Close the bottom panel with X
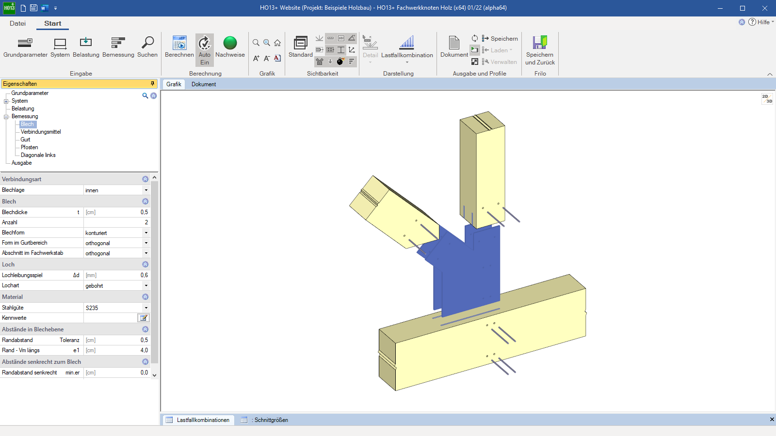 coord(772,420)
